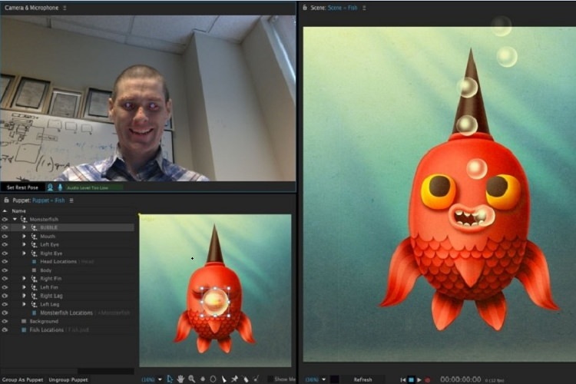Expand the Left Fin group

tap(25, 287)
